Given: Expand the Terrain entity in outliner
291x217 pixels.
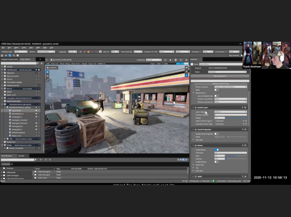Looking at the screenshot, I should coord(2,79).
